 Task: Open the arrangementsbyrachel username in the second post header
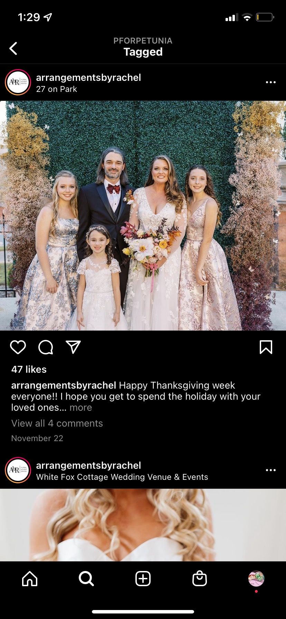click(x=88, y=465)
